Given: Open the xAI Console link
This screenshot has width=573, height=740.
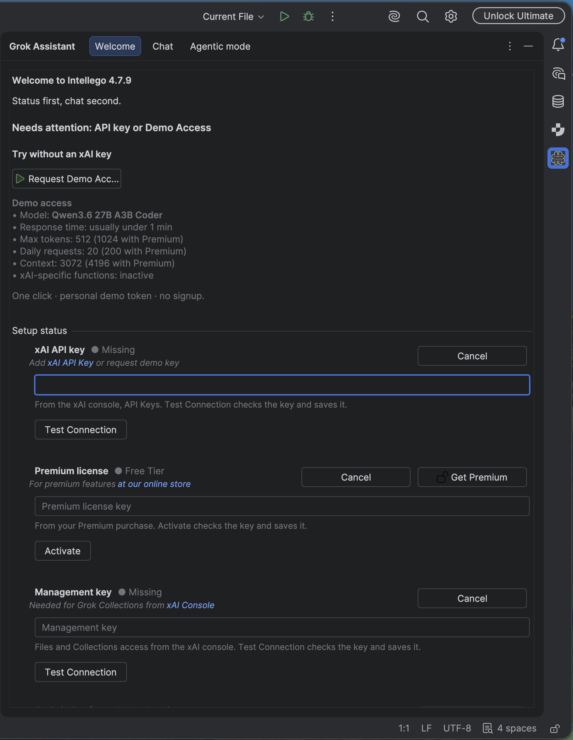Looking at the screenshot, I should [x=190, y=605].
